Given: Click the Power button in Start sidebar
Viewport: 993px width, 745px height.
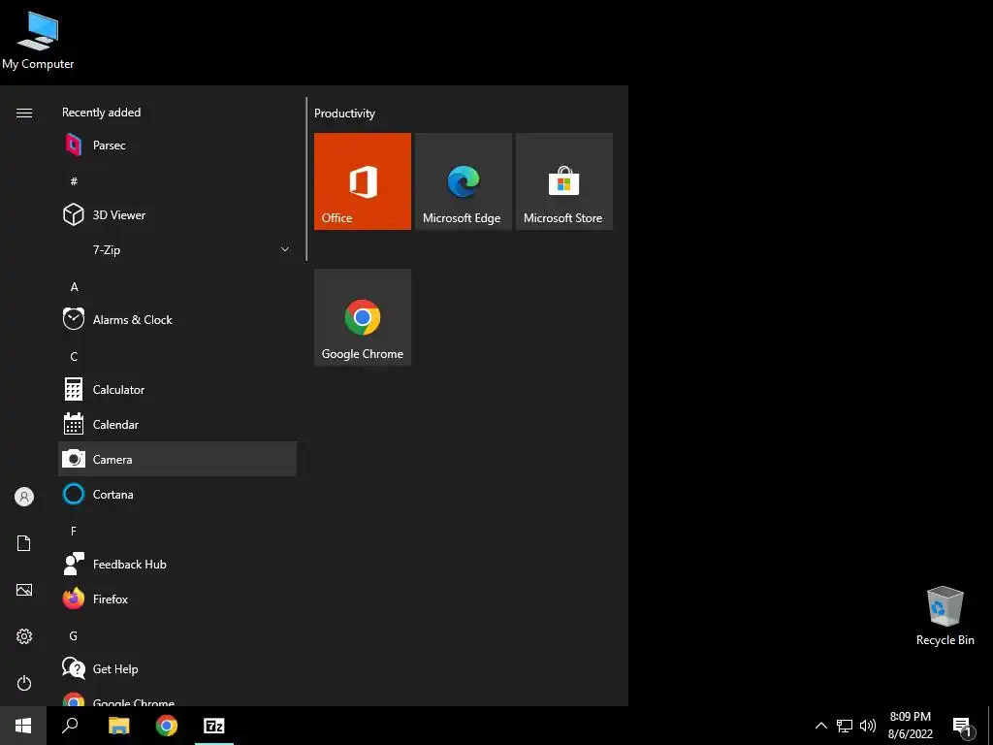Looking at the screenshot, I should [24, 683].
